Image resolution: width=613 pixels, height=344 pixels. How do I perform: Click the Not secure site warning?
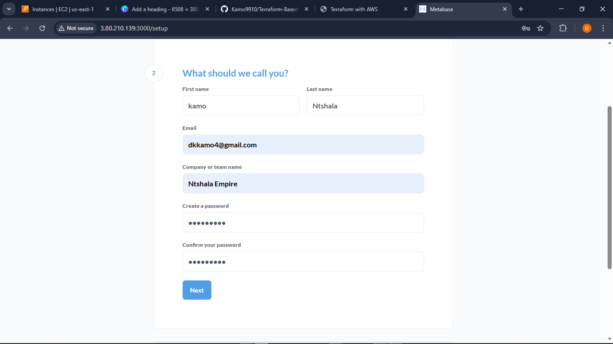coord(76,28)
